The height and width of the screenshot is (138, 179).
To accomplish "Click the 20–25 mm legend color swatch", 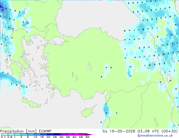I will click(50, 134).
